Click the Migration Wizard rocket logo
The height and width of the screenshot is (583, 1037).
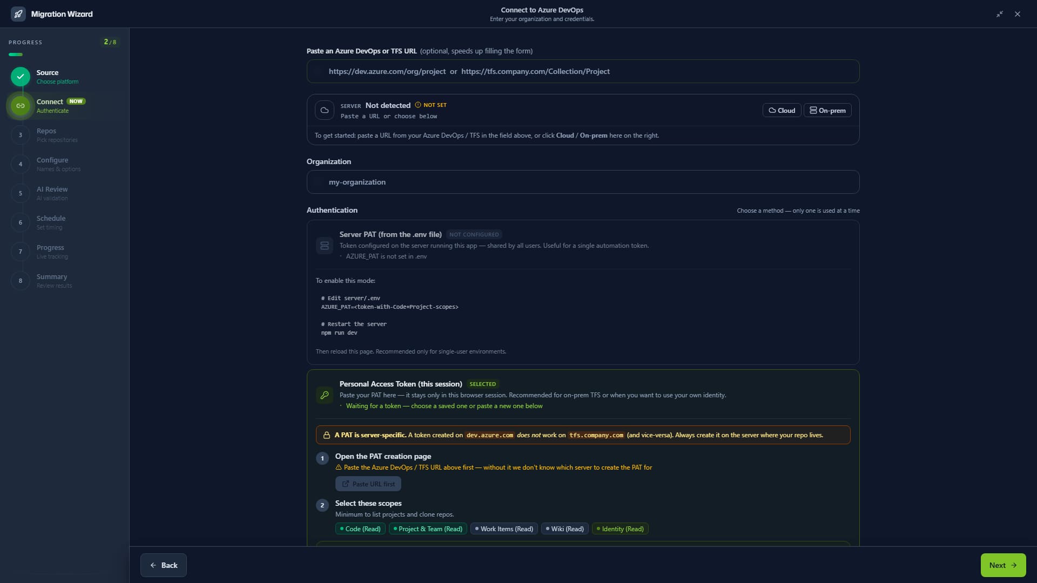point(18,14)
